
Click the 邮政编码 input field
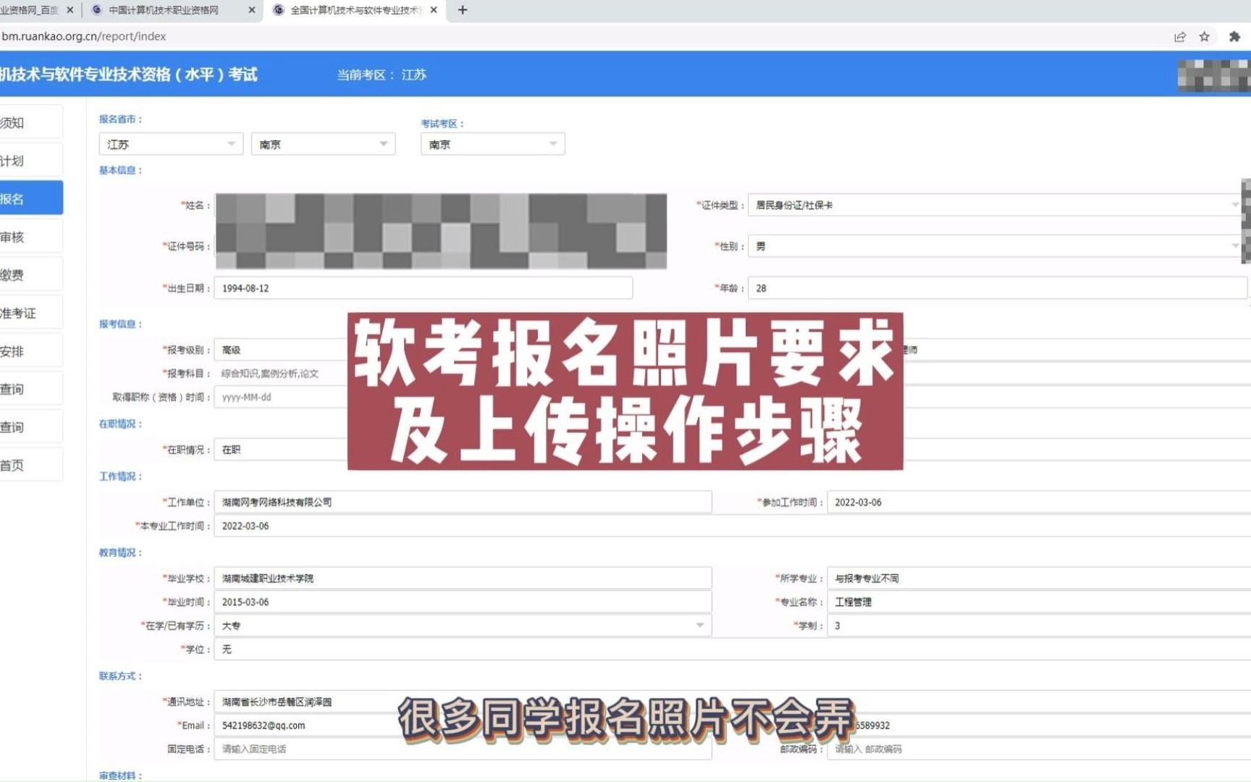click(x=1039, y=749)
